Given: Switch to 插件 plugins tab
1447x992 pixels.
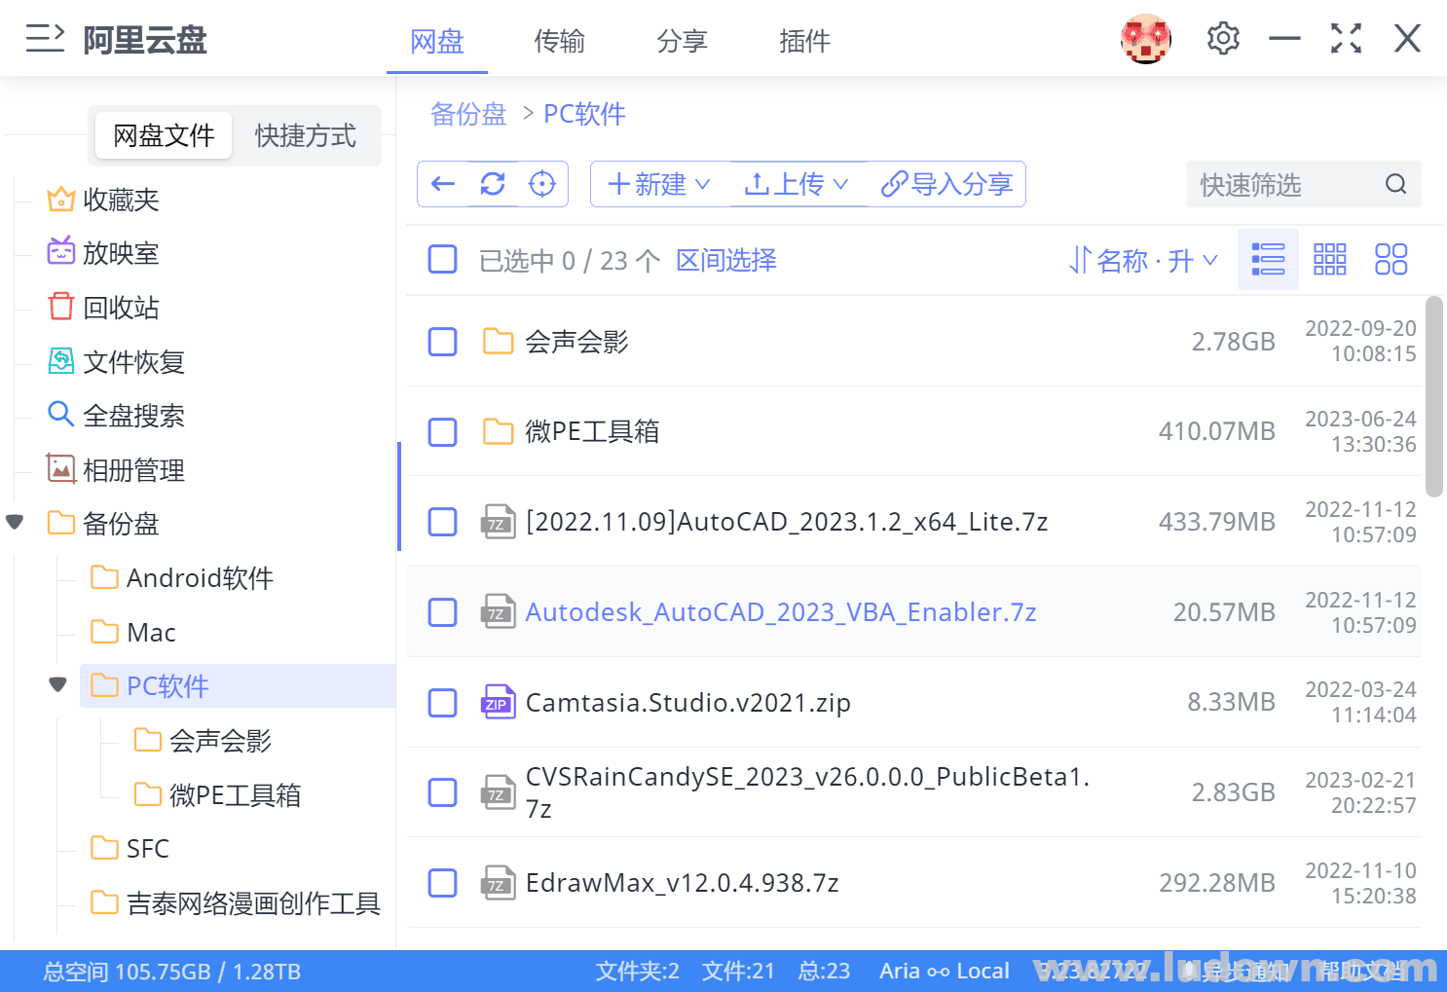Looking at the screenshot, I should click(x=805, y=41).
